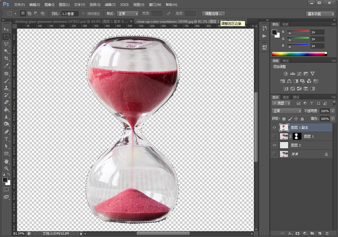The image size is (338, 237).
Task: Select the Eyedropper tool
Action: pyautogui.click(x=6, y=65)
